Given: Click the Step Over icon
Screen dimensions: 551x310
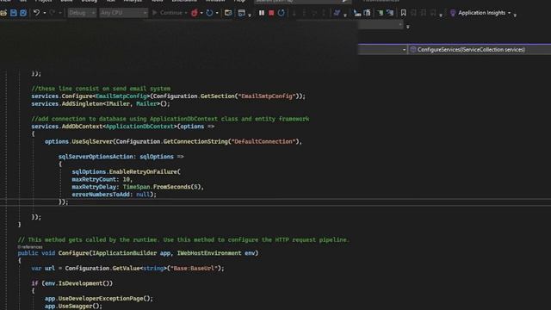Looking at the screenshot, I should pos(313,13).
